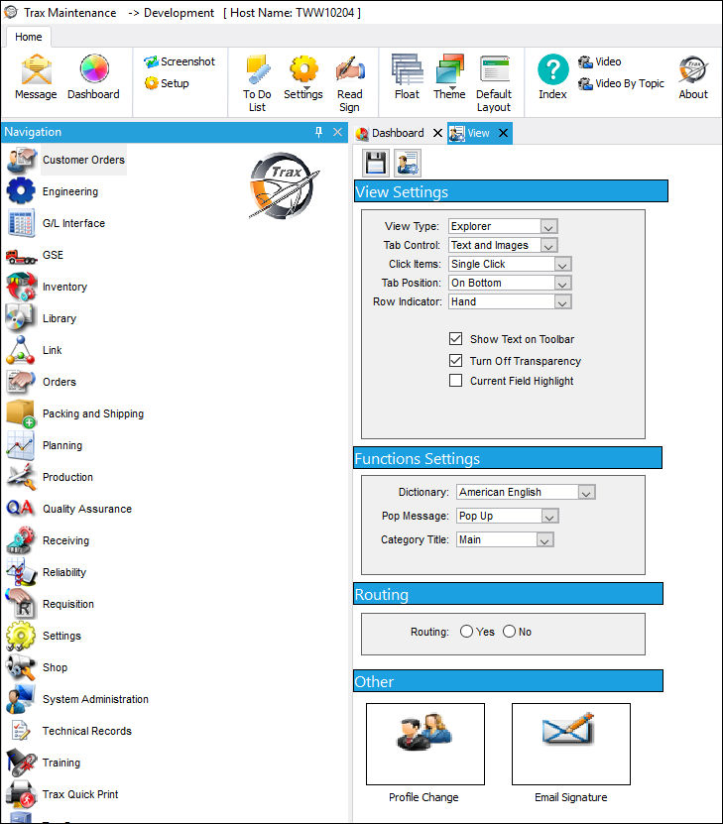Viewport: 723px width, 824px height.
Task: Open the About Trax icon
Action: (693, 76)
